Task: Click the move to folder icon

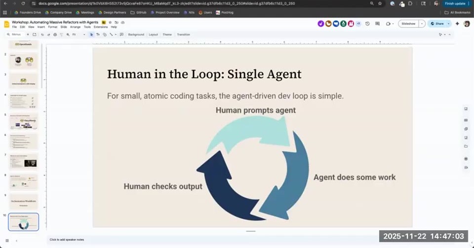Action: point(117,22)
